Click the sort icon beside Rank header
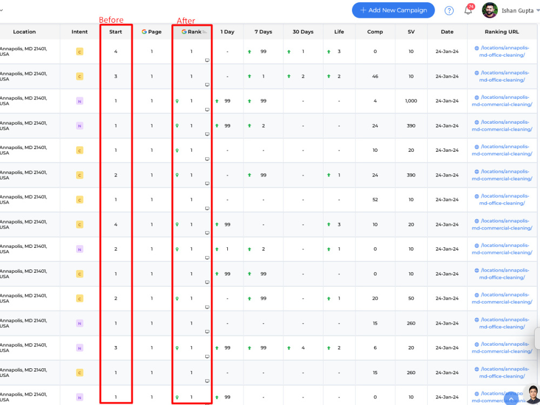This screenshot has height=405, width=540. click(x=205, y=32)
